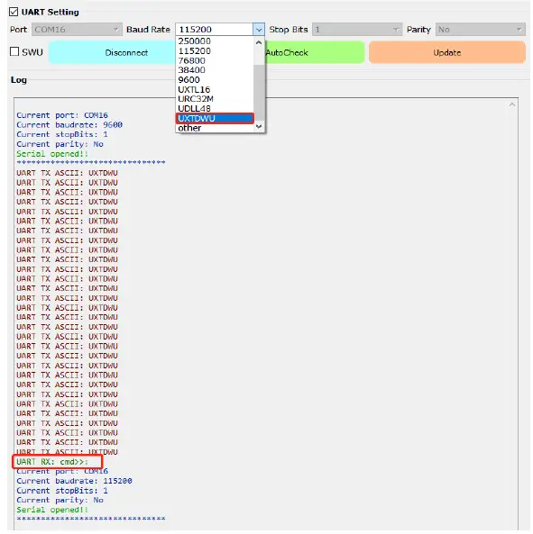Click the Update button

pos(447,52)
